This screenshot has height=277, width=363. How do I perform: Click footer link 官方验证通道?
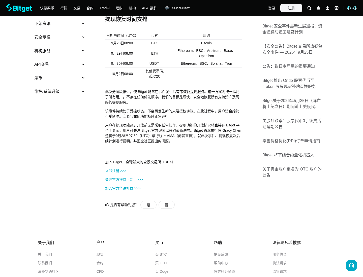[x=225, y=271]
